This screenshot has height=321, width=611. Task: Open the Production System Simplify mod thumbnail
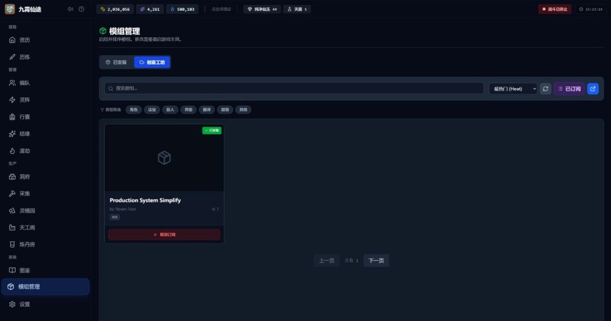pos(164,158)
